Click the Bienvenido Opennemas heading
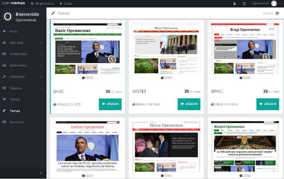 (x=27, y=17)
